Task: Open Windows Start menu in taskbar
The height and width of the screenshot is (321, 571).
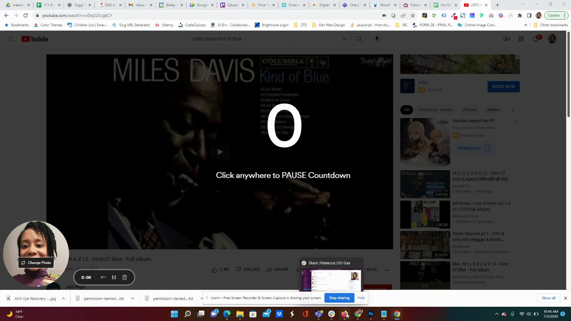Action: point(174,314)
